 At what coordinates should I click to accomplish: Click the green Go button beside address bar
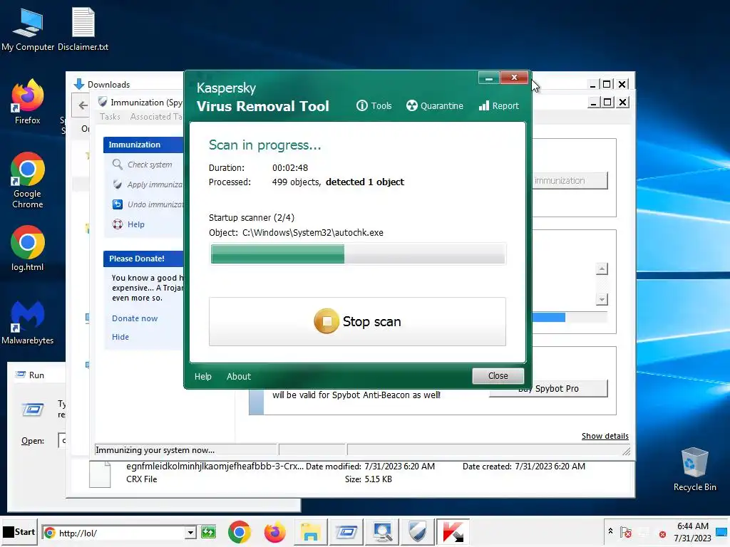pos(208,532)
